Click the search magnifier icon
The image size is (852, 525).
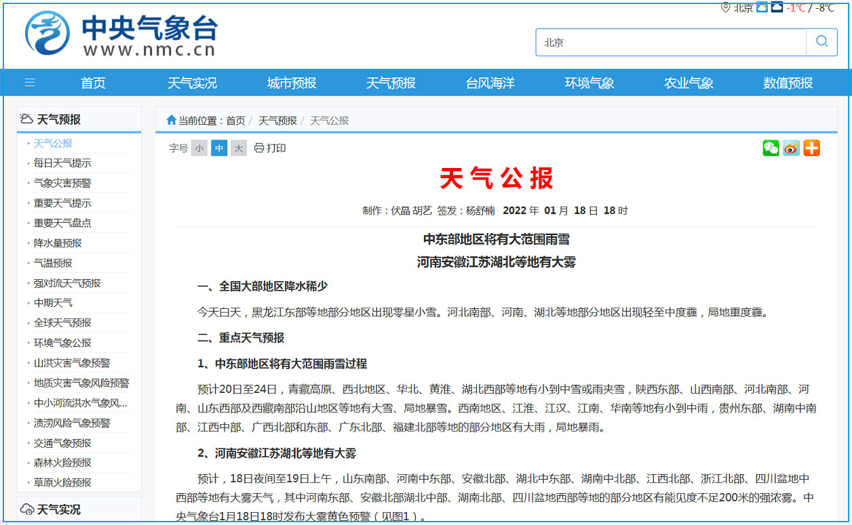[821, 41]
